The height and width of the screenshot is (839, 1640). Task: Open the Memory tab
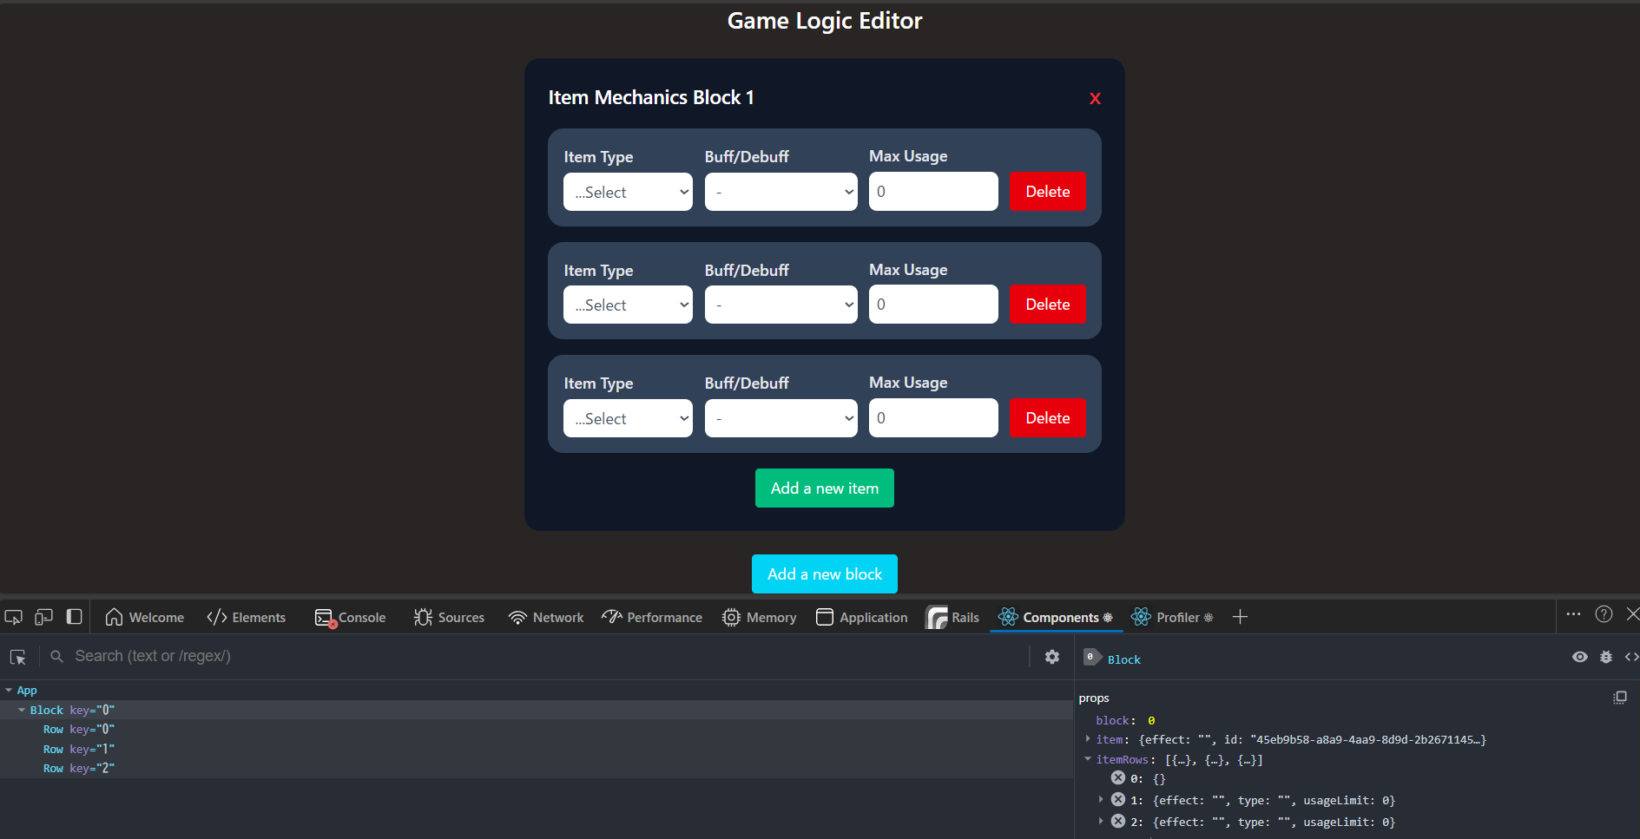[759, 617]
